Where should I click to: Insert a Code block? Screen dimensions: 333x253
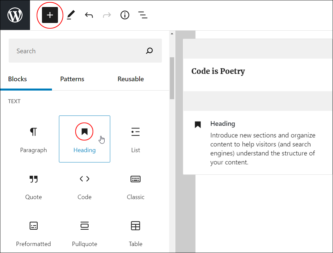[x=85, y=186]
